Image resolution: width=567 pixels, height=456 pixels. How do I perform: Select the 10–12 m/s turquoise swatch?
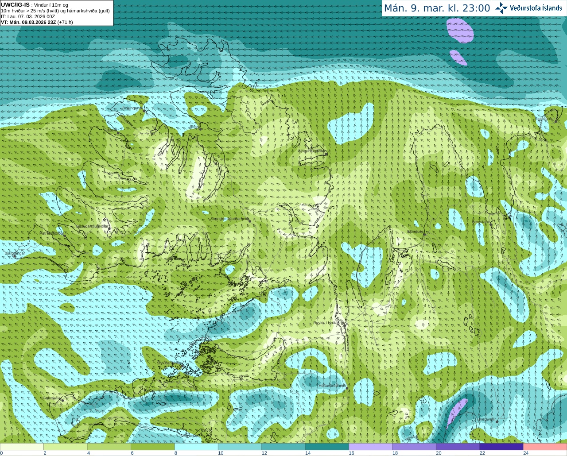coord(240,447)
